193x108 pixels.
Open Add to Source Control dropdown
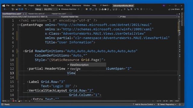[144, 104]
